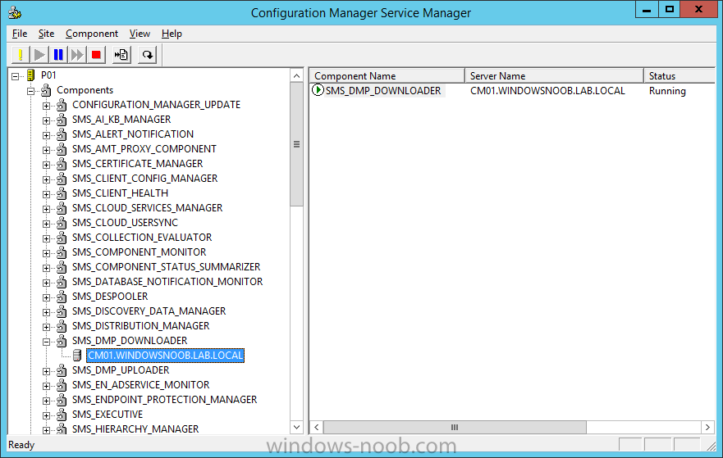Click the tree scrollbar down arrow
723x458 pixels.
tap(296, 427)
